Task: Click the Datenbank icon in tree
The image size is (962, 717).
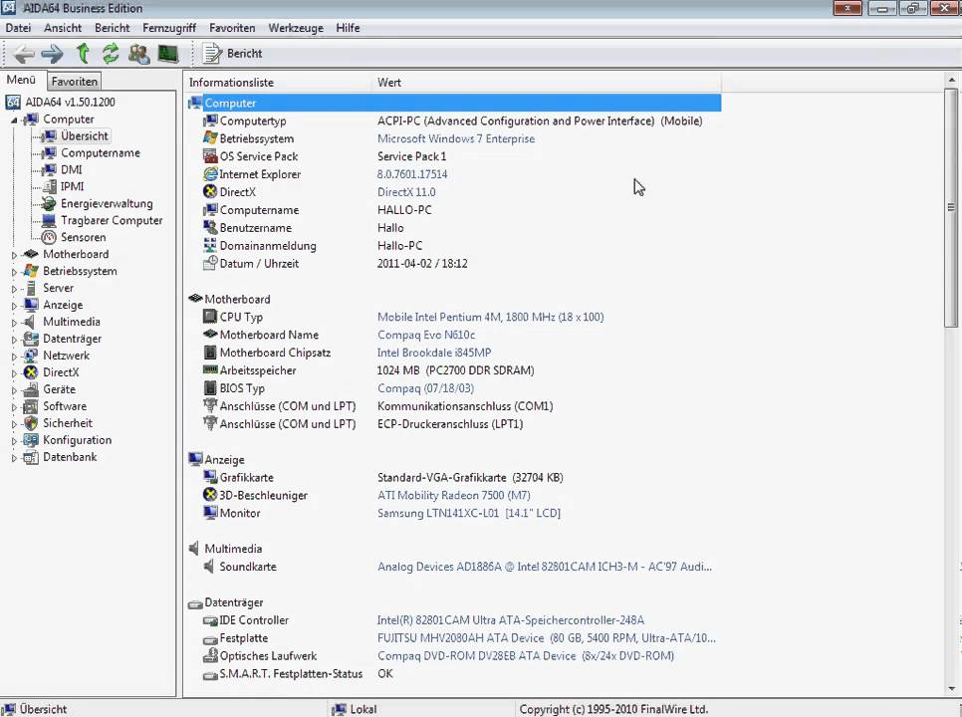Action: coord(31,457)
